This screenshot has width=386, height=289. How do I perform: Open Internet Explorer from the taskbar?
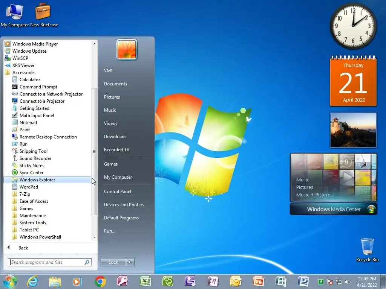coord(32,281)
